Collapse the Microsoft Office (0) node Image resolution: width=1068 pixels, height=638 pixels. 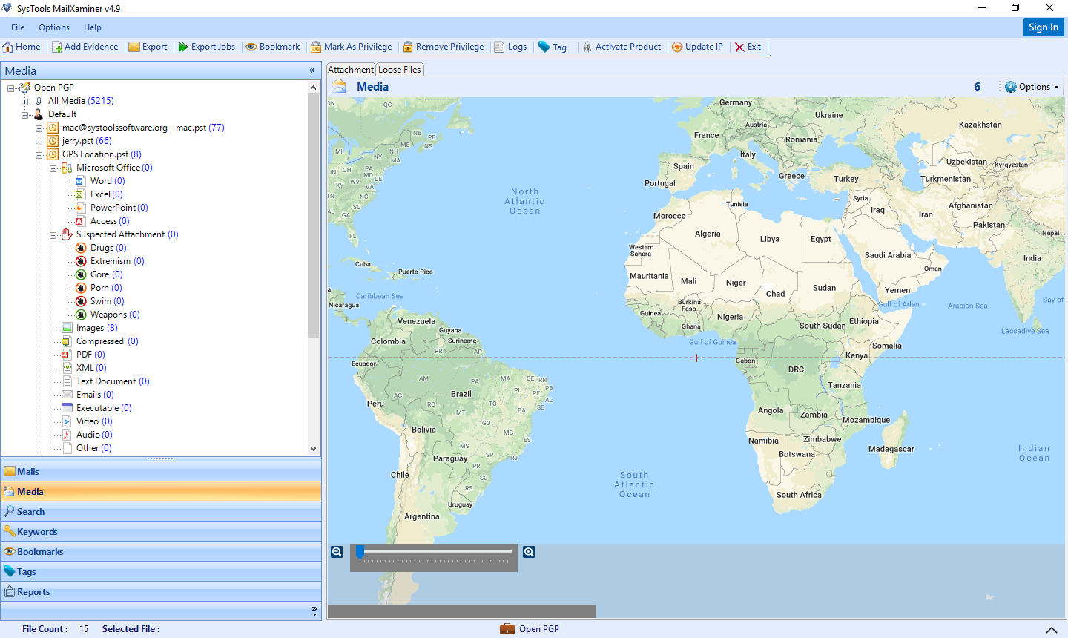[x=53, y=168]
